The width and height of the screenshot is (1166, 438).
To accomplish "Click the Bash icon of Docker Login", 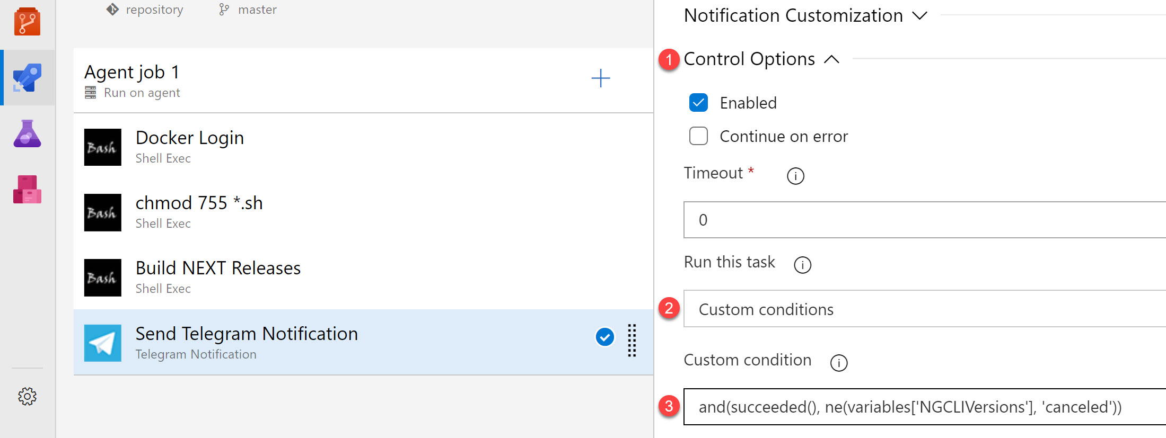I will (x=103, y=147).
